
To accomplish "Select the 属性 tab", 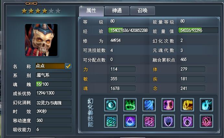I will tap(91, 11).
